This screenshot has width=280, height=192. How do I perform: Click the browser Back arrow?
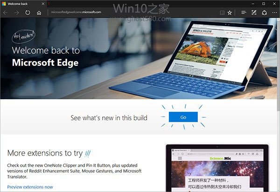[x=6, y=13]
